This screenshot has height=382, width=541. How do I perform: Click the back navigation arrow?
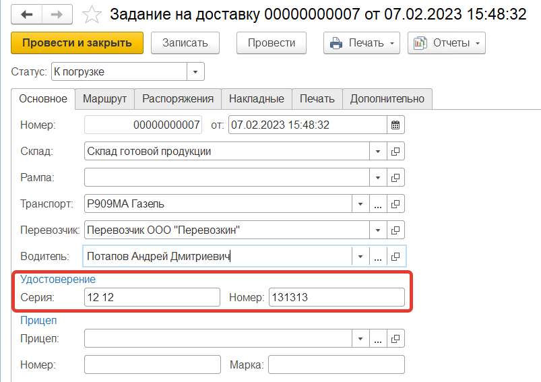point(28,14)
